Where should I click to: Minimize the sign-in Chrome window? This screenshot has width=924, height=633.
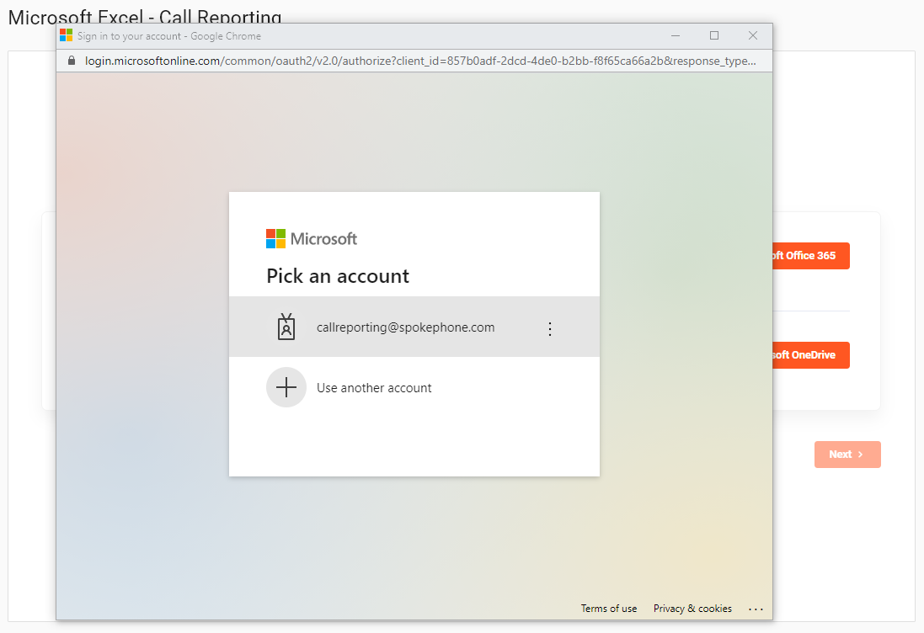(676, 36)
